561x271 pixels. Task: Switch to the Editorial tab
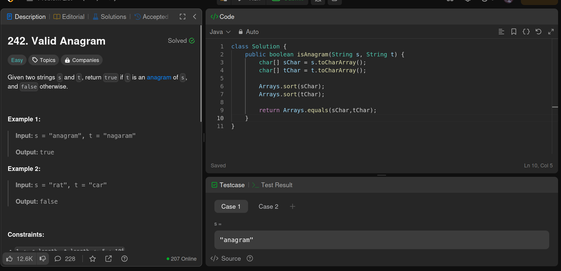coord(69,17)
